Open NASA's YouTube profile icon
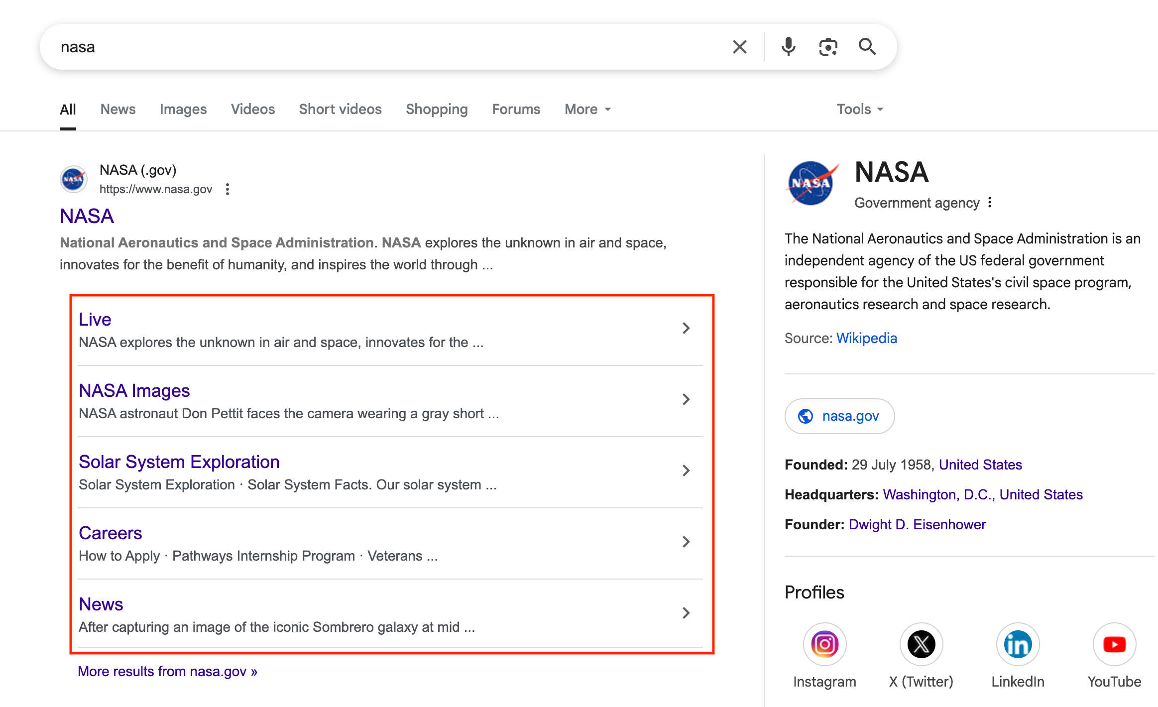The height and width of the screenshot is (707, 1158). 1114,644
